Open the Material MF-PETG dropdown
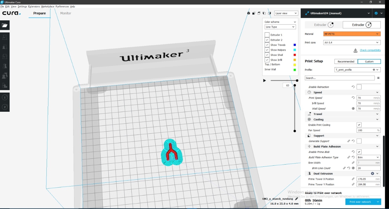Image resolution: width=389 pixels, height=209 pixels. [x=351, y=34]
